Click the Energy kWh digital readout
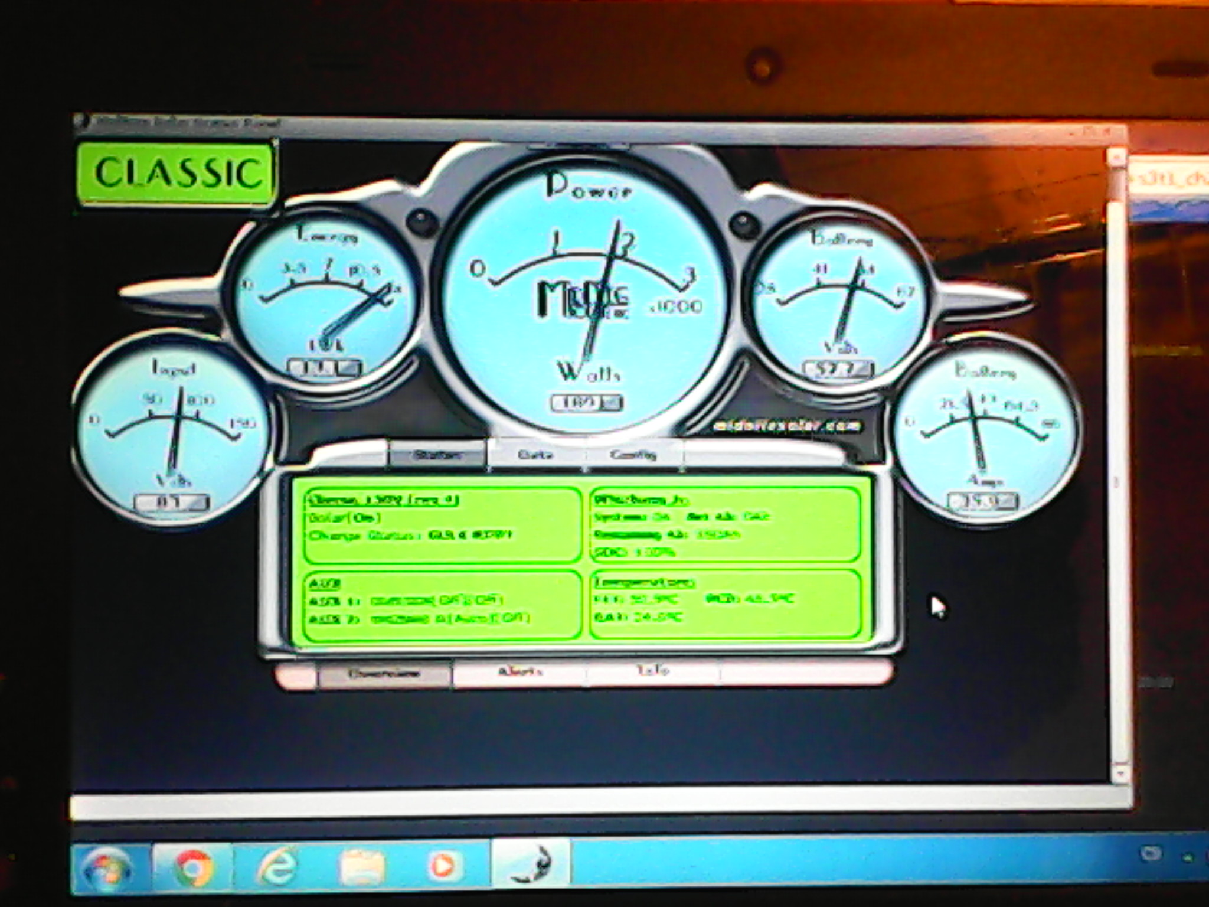Image resolution: width=1209 pixels, height=907 pixels. click(x=324, y=368)
